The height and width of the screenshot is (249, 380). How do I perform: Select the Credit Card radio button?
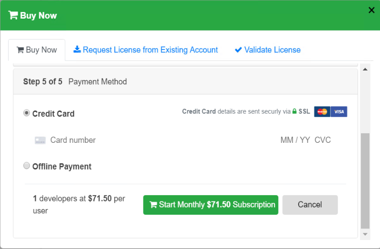point(27,113)
